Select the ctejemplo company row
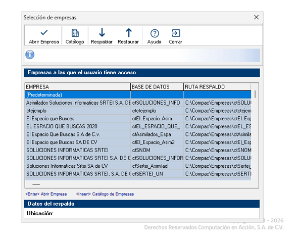299x238 pixels. (x=138, y=111)
